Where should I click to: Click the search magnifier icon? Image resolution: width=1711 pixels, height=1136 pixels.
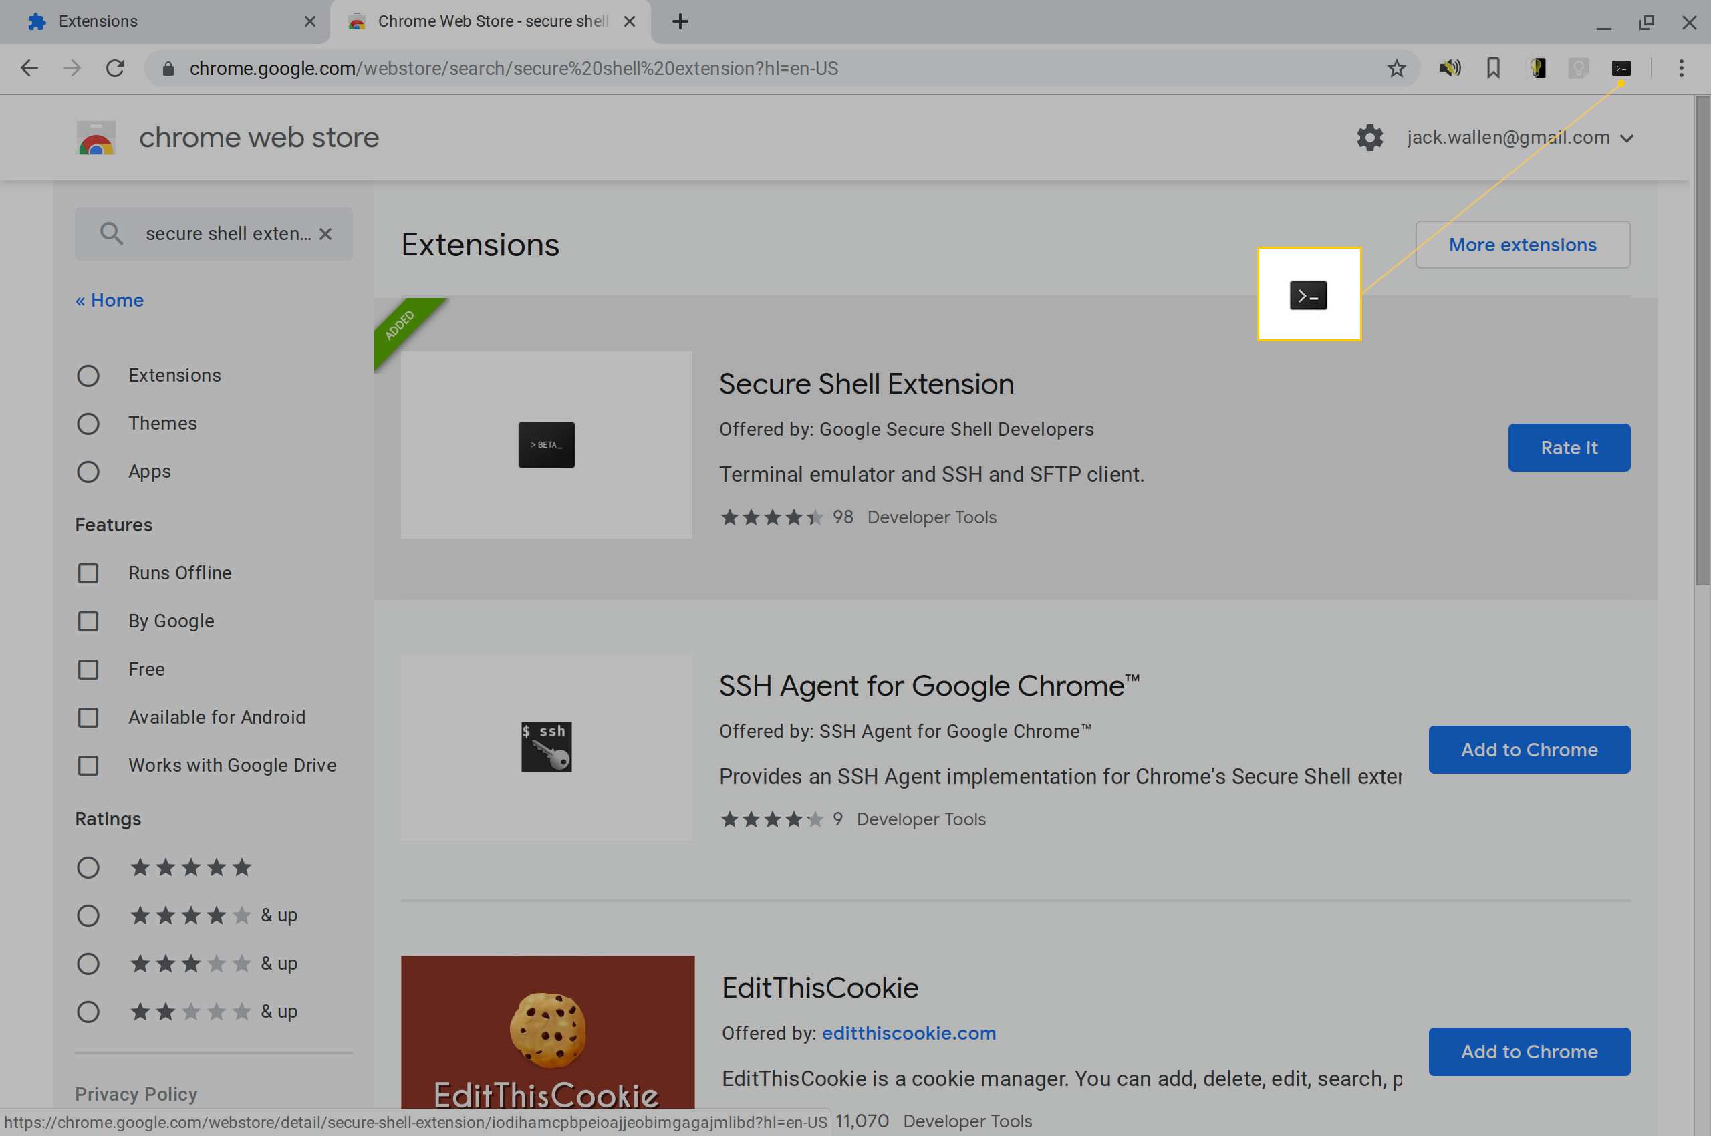pos(111,233)
